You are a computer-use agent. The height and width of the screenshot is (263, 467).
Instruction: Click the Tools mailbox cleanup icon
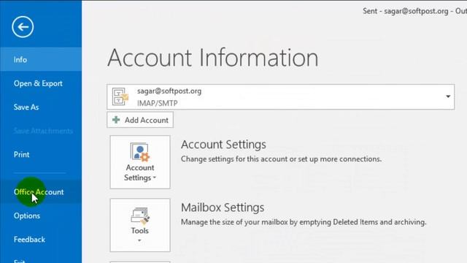(139, 216)
